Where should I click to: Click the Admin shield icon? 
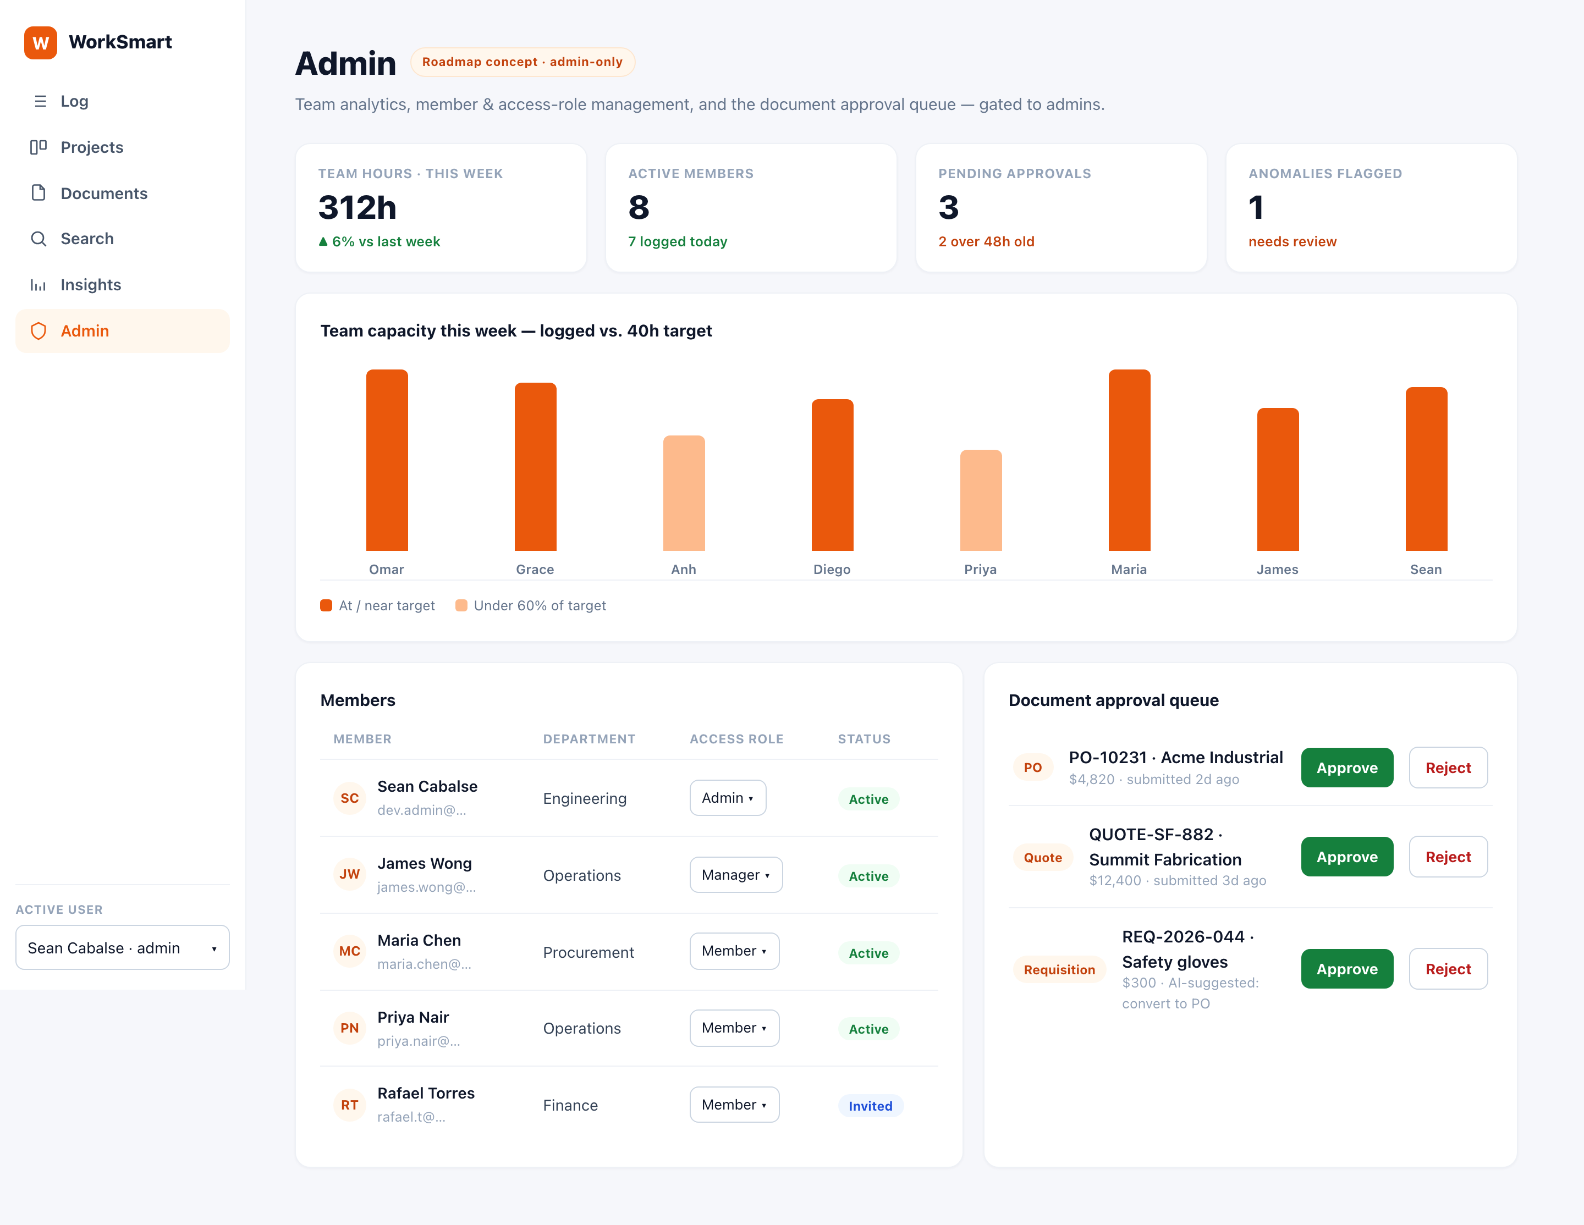point(38,331)
